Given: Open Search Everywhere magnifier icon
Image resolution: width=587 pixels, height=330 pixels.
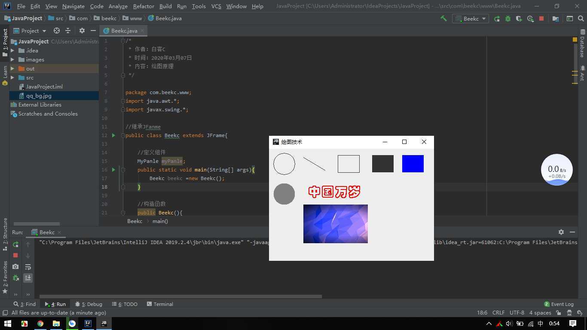Looking at the screenshot, I should (x=581, y=18).
